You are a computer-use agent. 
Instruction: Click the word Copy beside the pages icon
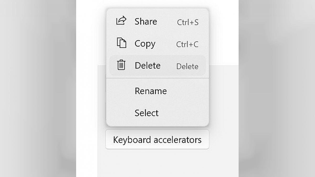tap(145, 44)
